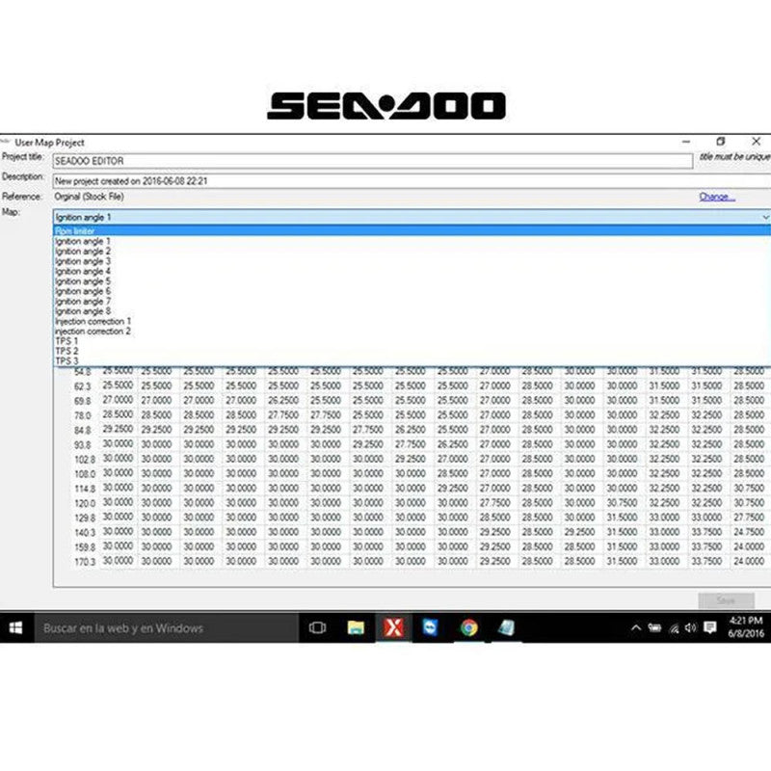Collapse the Map combo box arrow
The width and height of the screenshot is (771, 771).
point(764,218)
